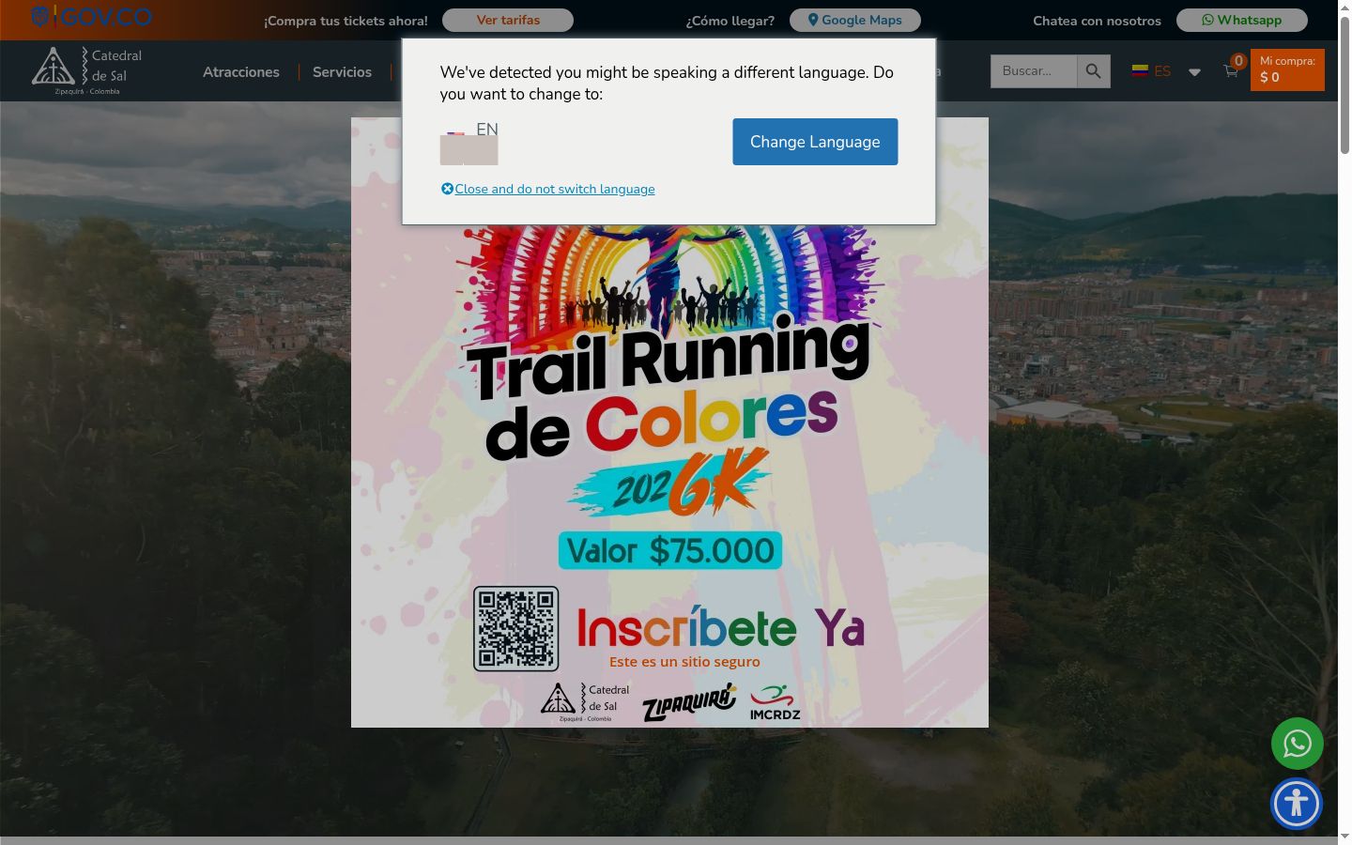Click the 'Valor $75.000' price label
Screen dimensions: 1352x845
pyautogui.click(x=670, y=551)
